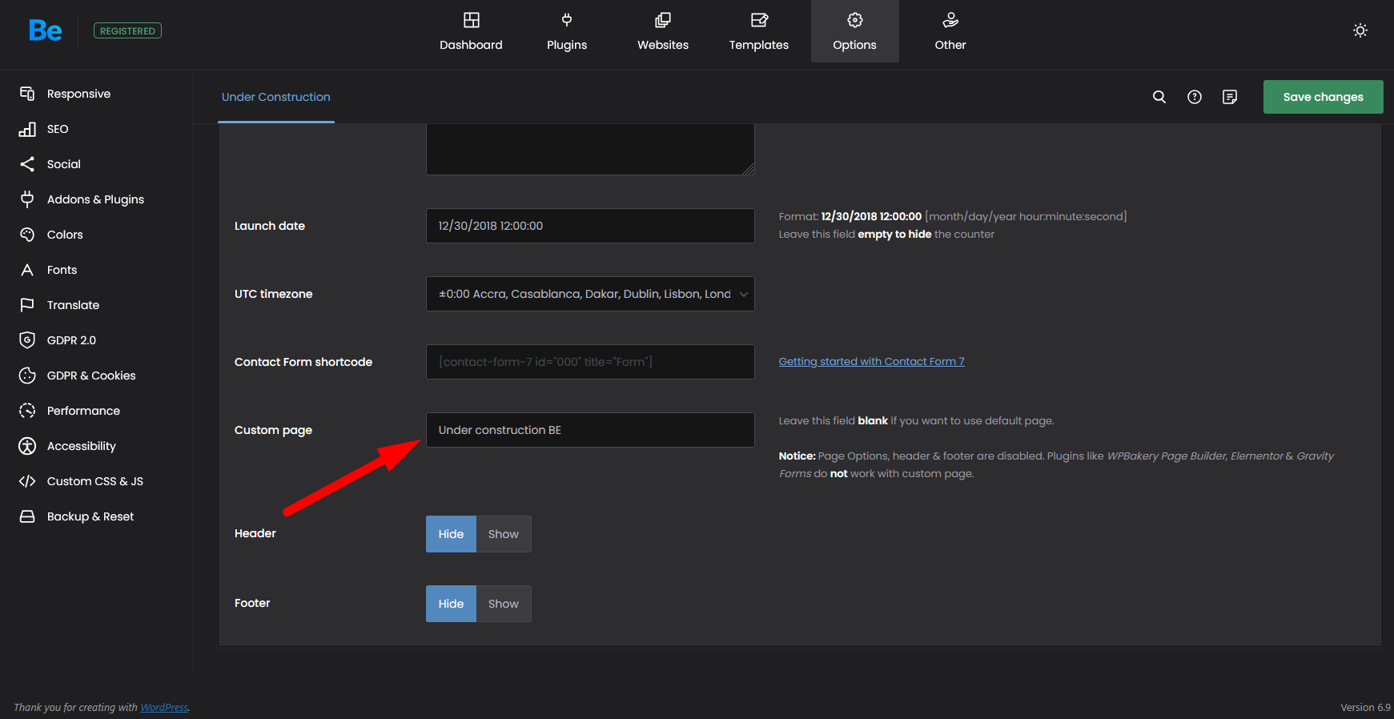Click the search magnifier icon
The height and width of the screenshot is (719, 1394).
(1159, 97)
